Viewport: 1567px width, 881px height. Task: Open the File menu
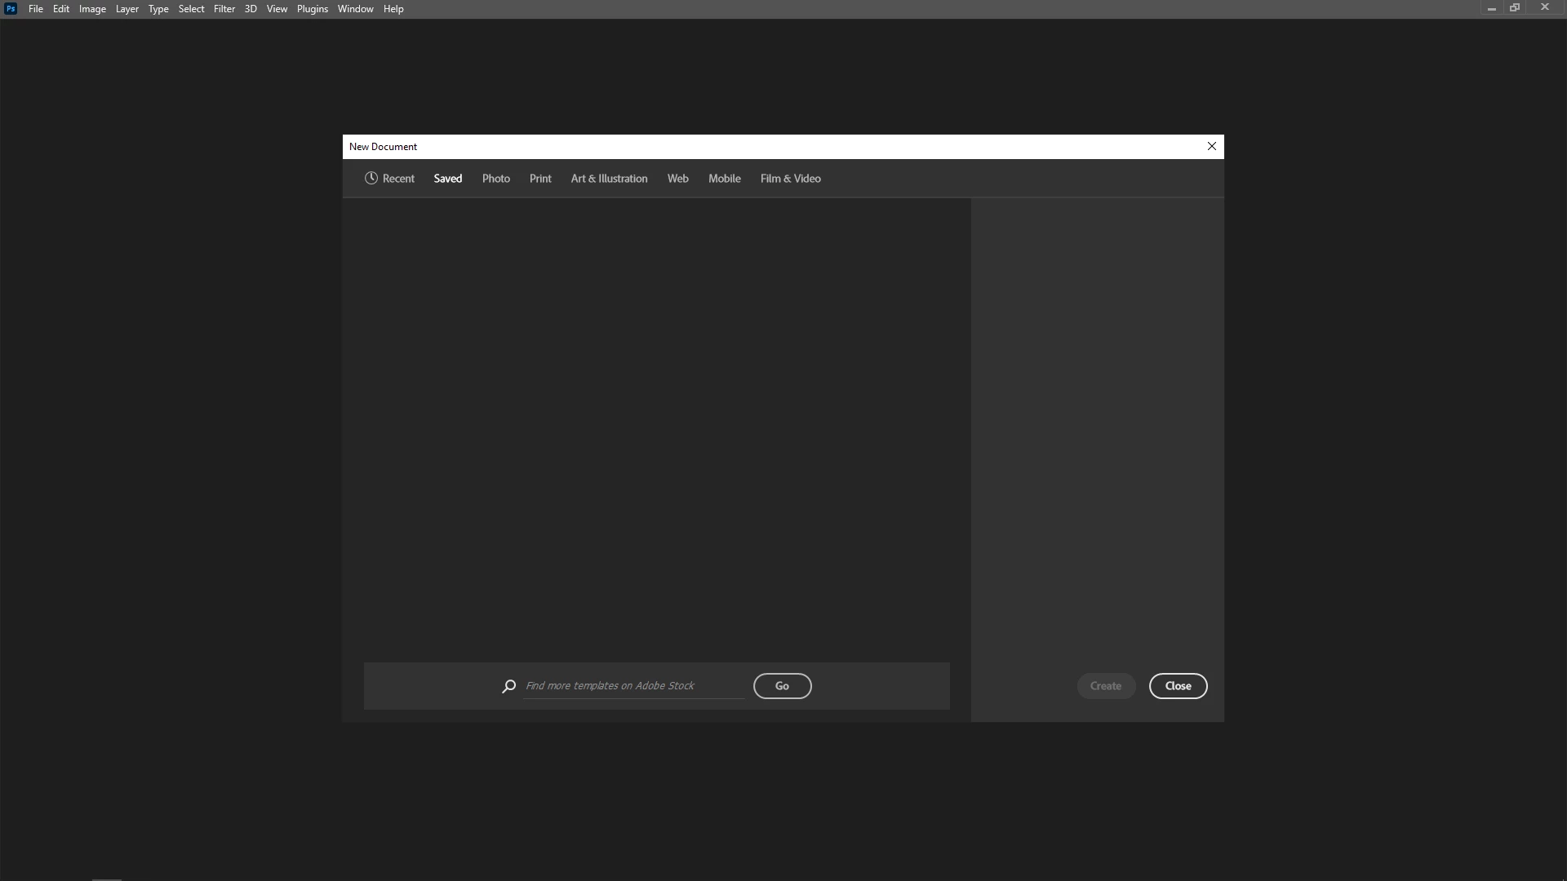(x=36, y=9)
